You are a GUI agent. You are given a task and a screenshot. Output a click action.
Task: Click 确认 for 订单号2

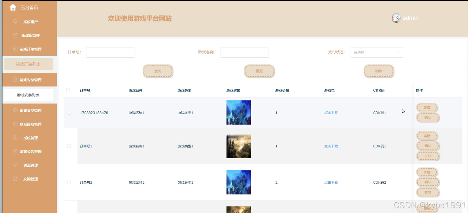click(x=428, y=182)
